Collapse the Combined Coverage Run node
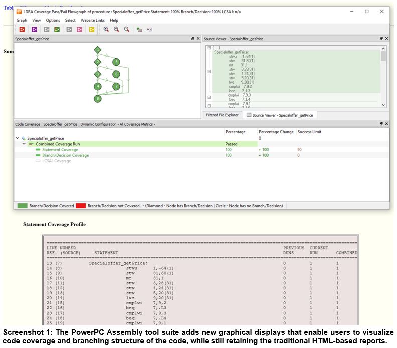397x348 pixels. [24, 144]
